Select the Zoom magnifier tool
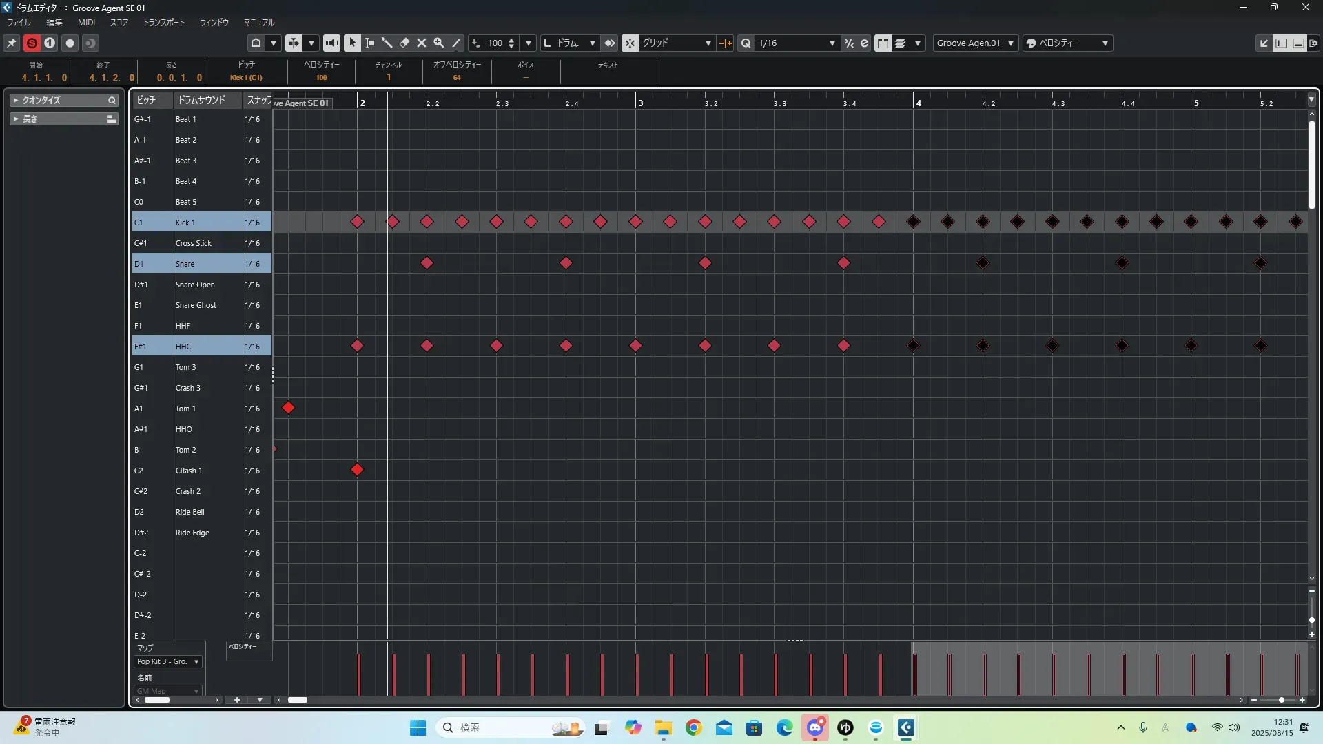 (x=439, y=43)
